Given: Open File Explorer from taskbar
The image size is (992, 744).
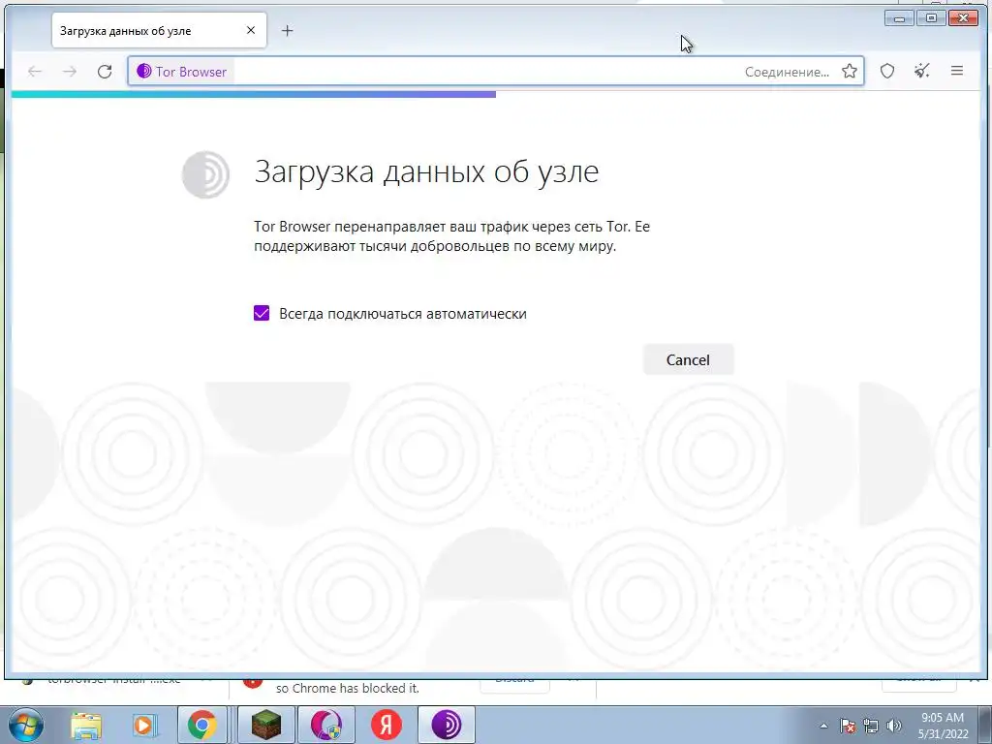Looking at the screenshot, I should click(x=85, y=725).
